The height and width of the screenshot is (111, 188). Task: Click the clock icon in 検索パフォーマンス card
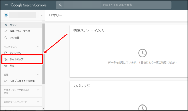pos(142,53)
